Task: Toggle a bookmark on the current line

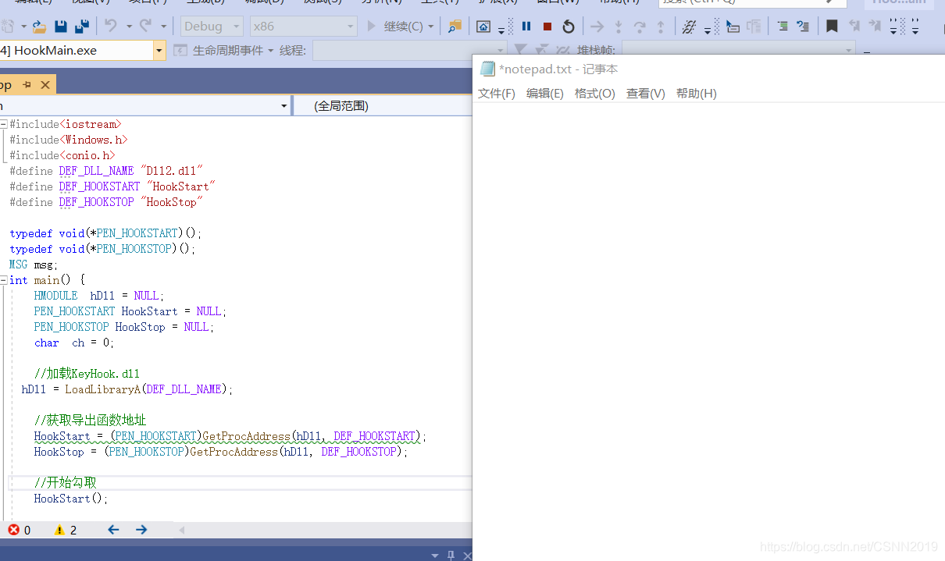Action: click(832, 27)
